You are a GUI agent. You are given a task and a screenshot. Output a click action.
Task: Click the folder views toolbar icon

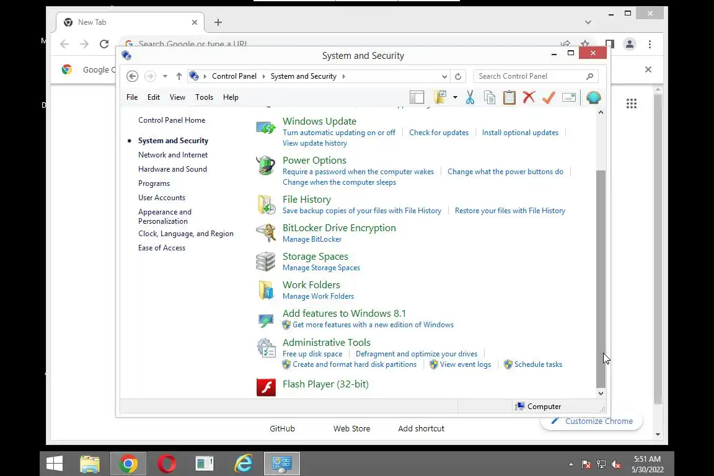click(440, 97)
